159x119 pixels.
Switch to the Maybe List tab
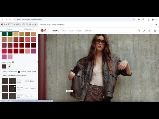(x=28, y=29)
